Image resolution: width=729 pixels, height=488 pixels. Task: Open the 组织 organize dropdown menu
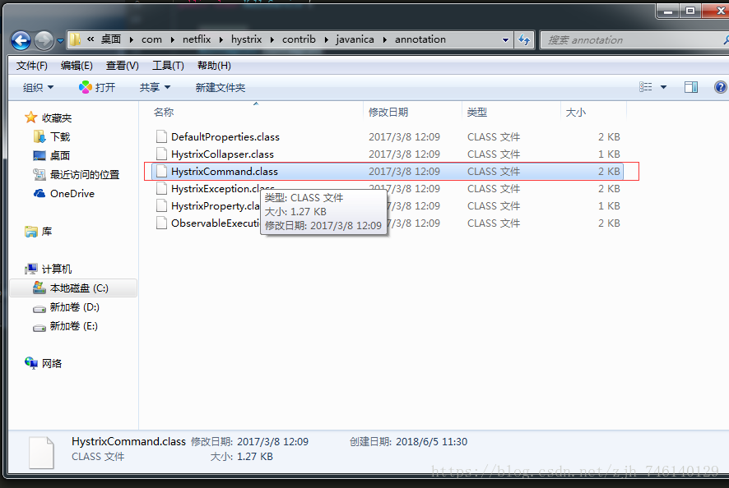pos(38,87)
